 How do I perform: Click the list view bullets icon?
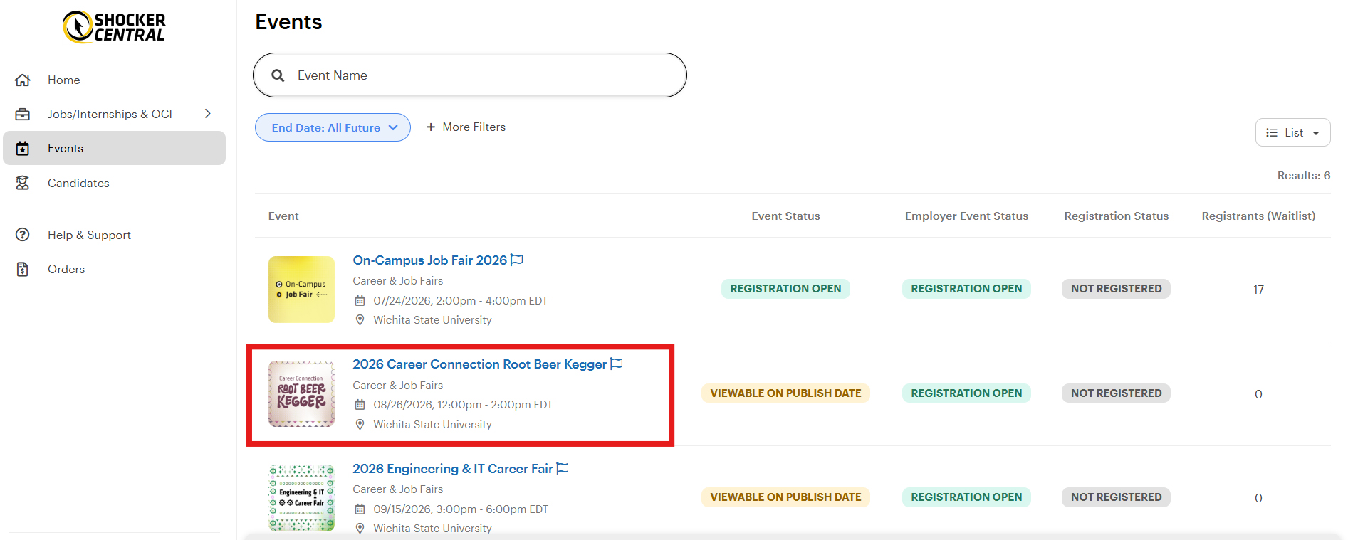pyautogui.click(x=1272, y=132)
